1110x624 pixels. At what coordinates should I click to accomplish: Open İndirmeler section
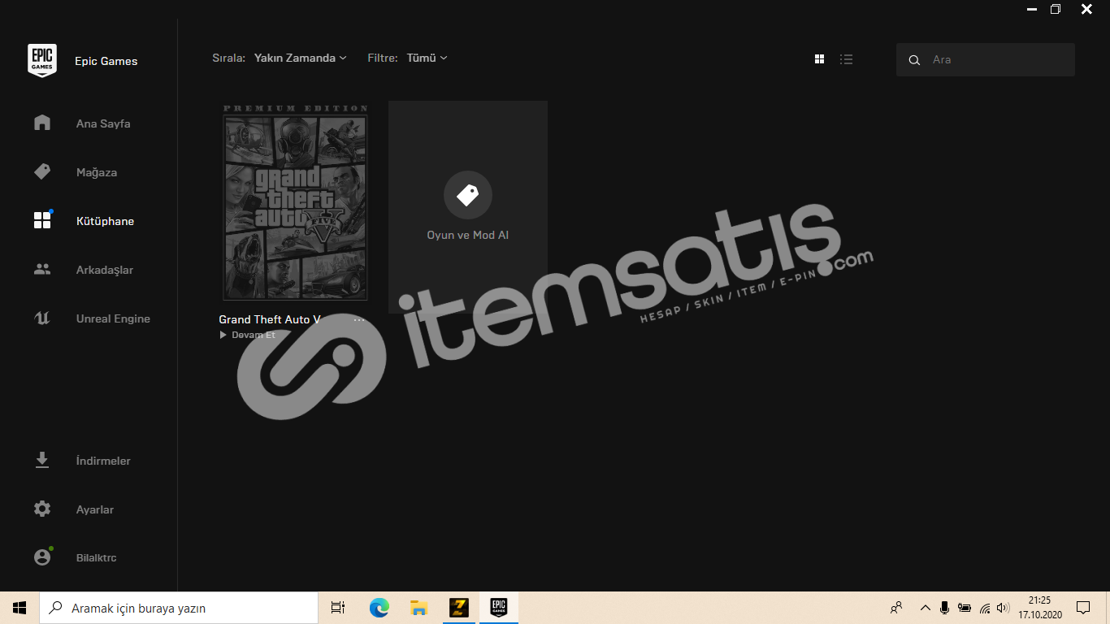pyautogui.click(x=103, y=461)
